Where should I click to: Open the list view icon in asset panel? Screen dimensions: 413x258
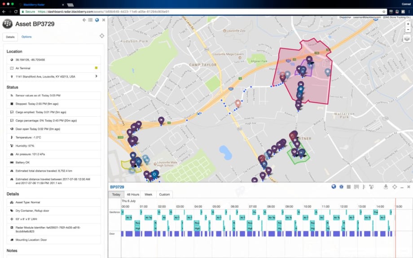point(90,20)
